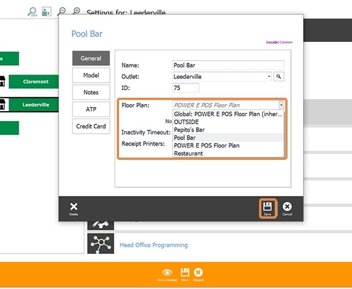Screen dimensions: 352x289
Task: Search outlets with the magnifier button
Action: (x=279, y=77)
